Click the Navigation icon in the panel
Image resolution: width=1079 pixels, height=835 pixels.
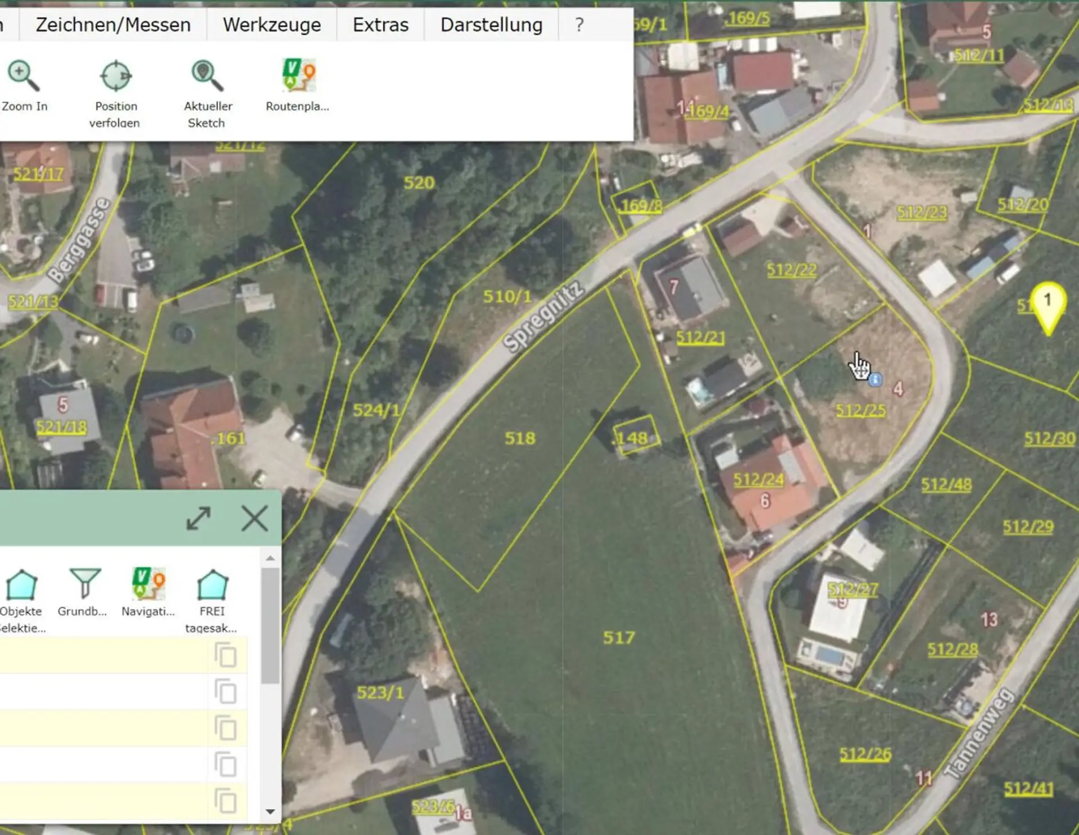coord(148,584)
